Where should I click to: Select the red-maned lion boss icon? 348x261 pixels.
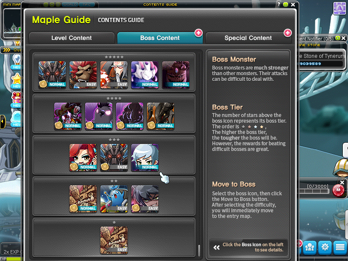[83, 75]
